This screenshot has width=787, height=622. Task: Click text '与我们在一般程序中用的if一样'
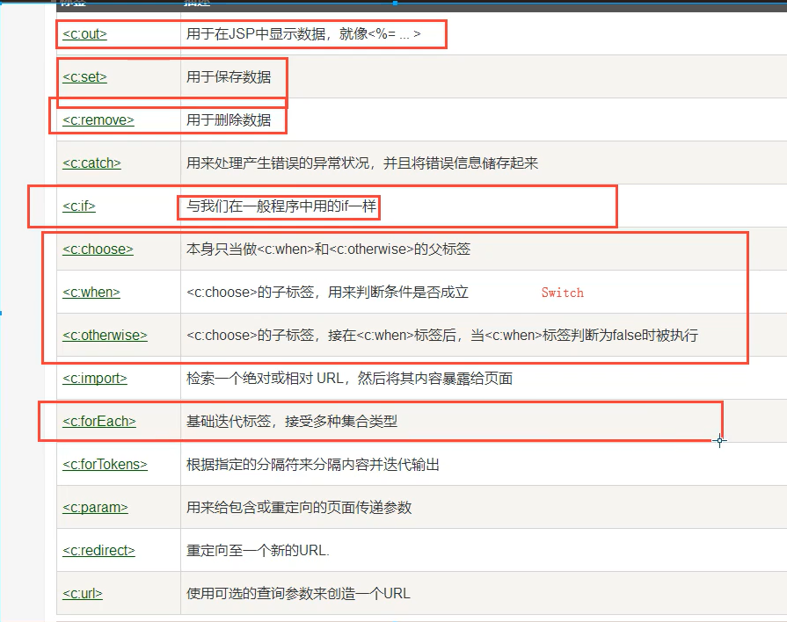pyautogui.click(x=281, y=206)
